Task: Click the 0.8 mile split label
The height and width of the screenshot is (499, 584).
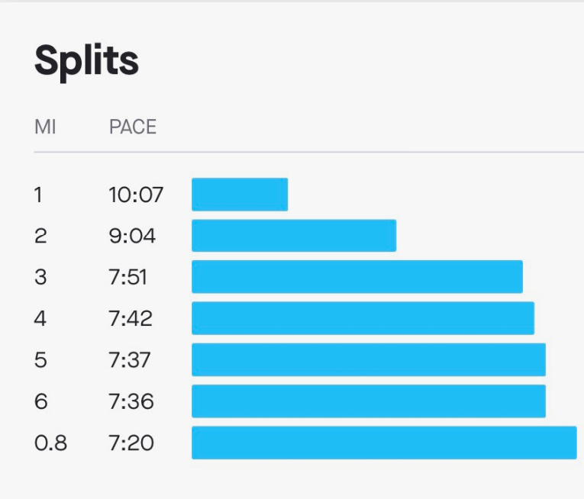Action: 50,443
